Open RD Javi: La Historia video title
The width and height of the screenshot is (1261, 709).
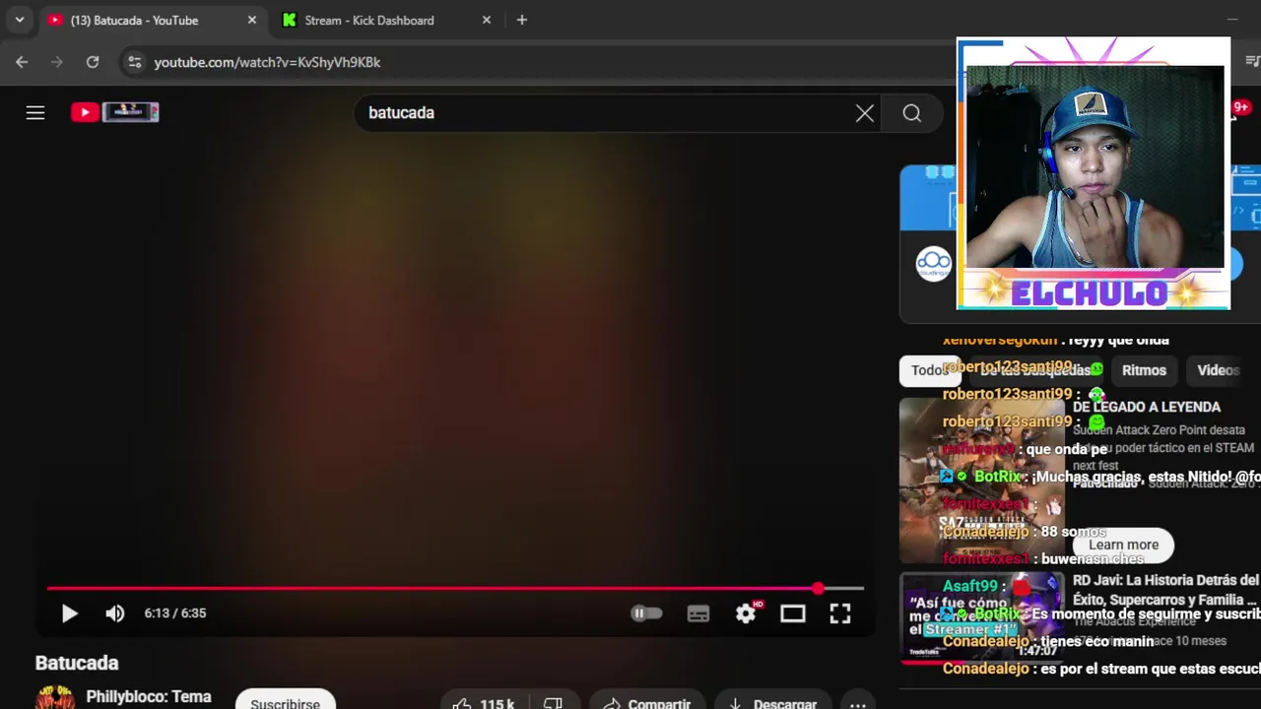(x=1166, y=589)
